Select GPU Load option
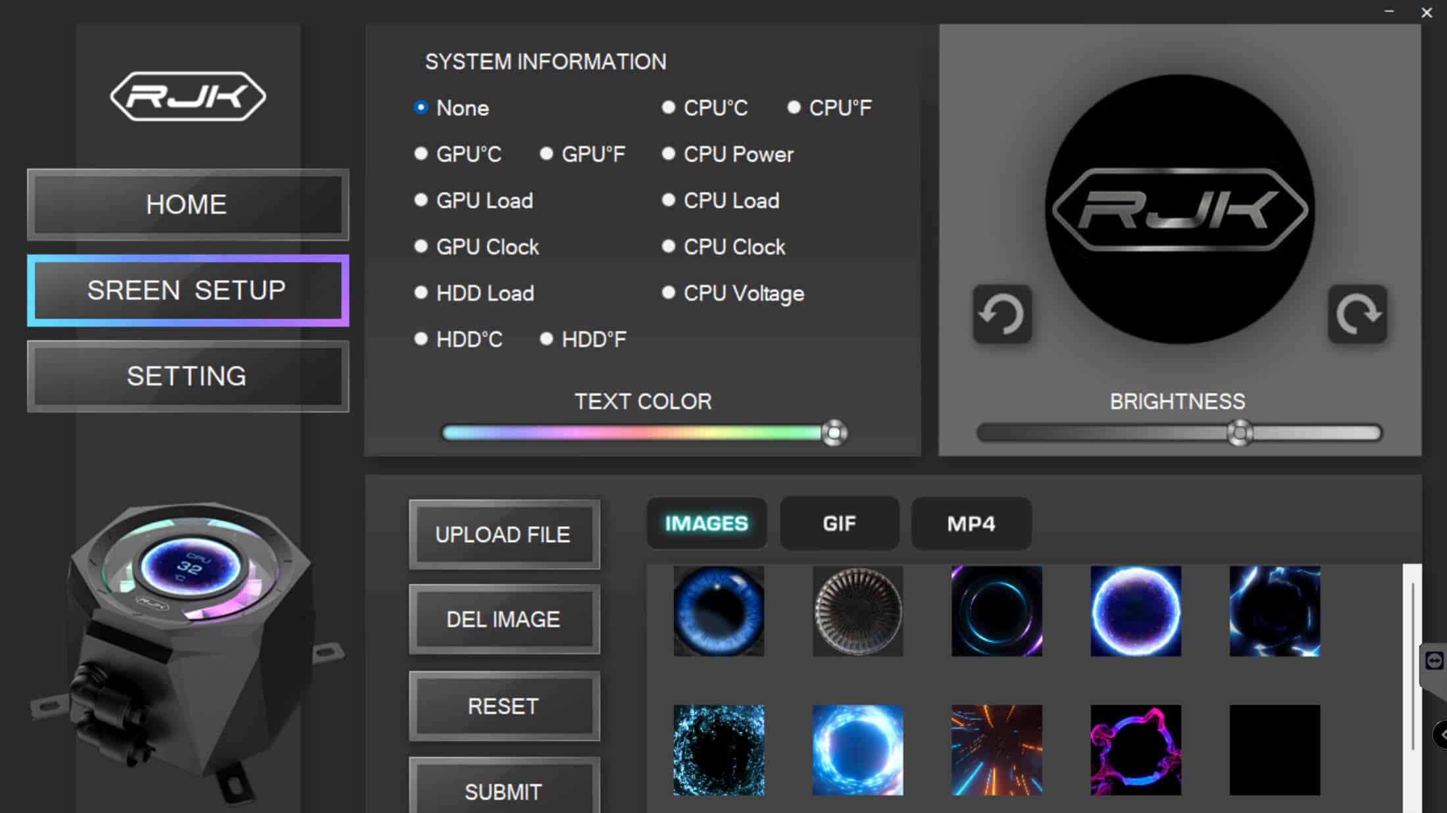Image resolution: width=1447 pixels, height=813 pixels. pyautogui.click(x=421, y=200)
